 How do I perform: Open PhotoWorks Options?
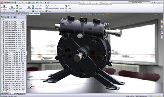[49, 11]
